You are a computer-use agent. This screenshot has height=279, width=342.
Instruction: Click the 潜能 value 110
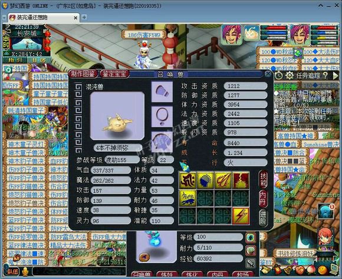162,221
